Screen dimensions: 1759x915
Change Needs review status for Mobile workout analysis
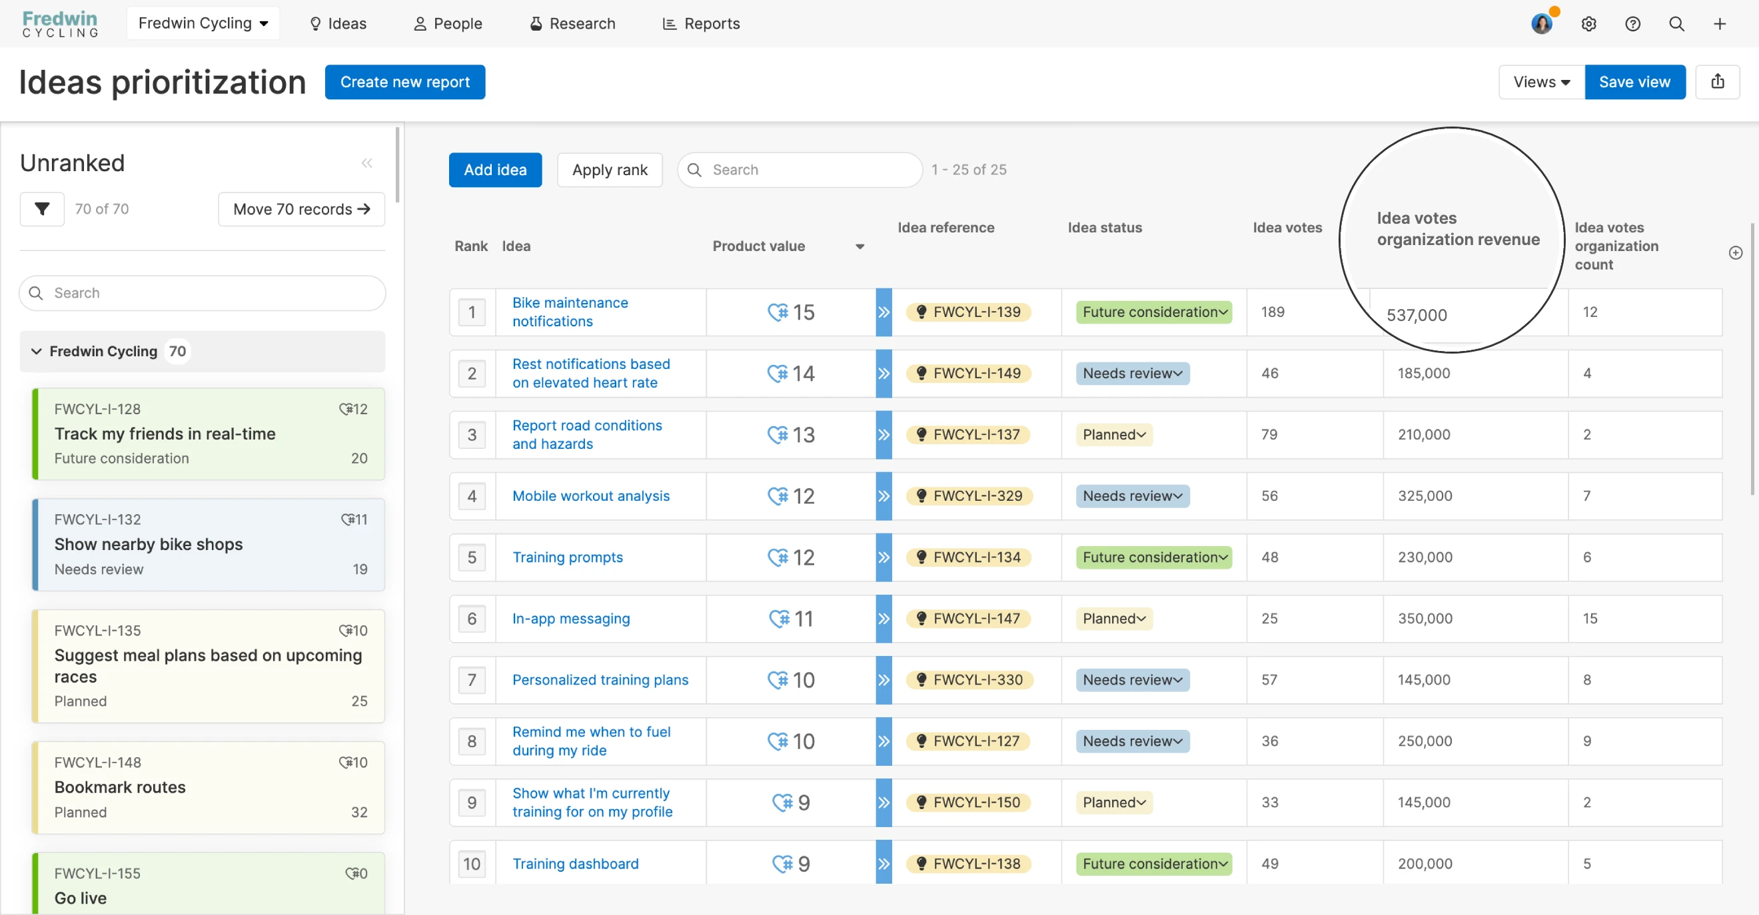[1132, 496]
